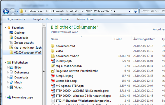Viewport: 165px width, 105px height.
Task: Open Downloads under Bibliotheken
Action: pyautogui.click(x=21, y=78)
